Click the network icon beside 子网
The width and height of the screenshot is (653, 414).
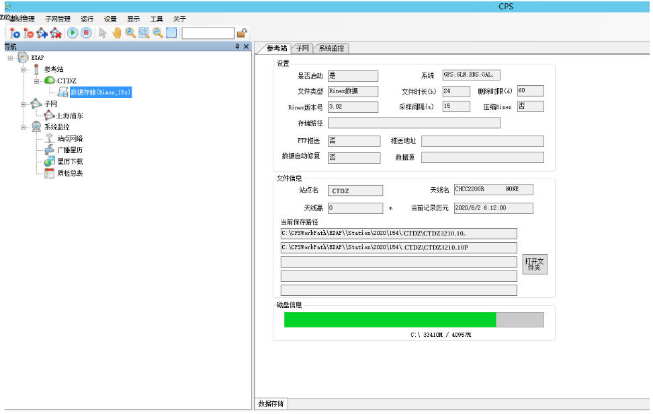pos(36,103)
